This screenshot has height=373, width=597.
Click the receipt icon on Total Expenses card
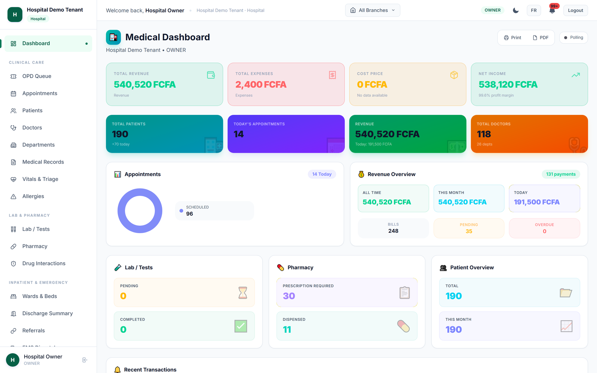332,75
